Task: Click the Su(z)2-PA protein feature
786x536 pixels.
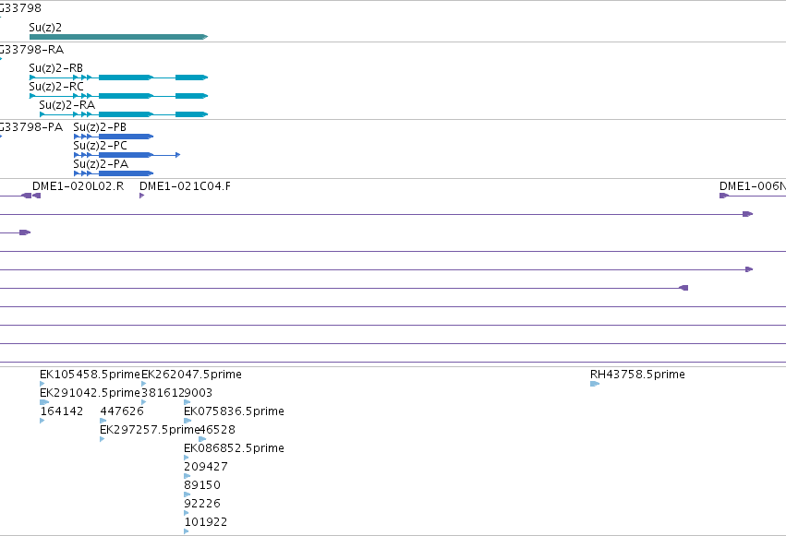Action: (114, 173)
